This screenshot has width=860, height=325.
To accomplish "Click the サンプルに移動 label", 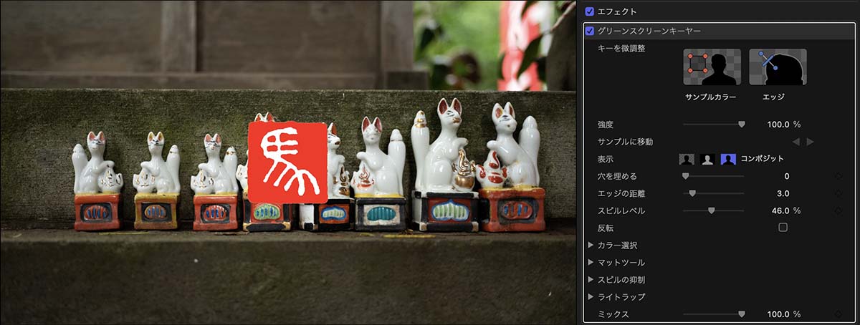I will pyautogui.click(x=625, y=142).
